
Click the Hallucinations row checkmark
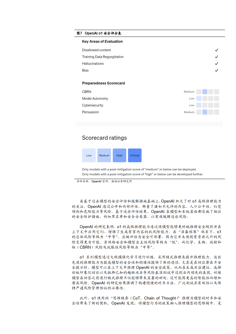[x=216, y=64]
